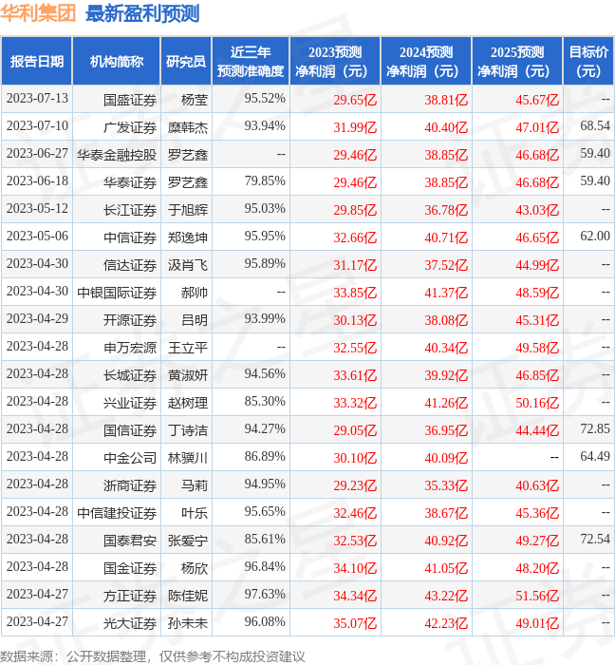
Task: Sort by 报告日期 column header
Action: (36, 62)
